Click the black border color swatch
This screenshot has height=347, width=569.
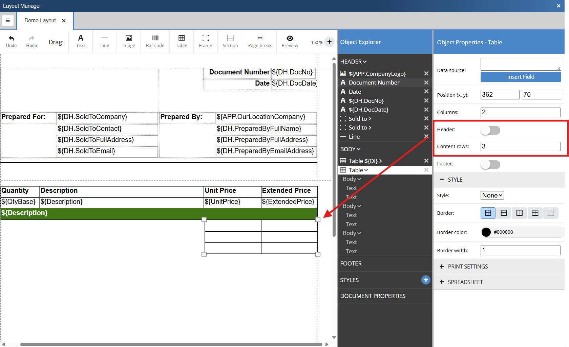[486, 232]
